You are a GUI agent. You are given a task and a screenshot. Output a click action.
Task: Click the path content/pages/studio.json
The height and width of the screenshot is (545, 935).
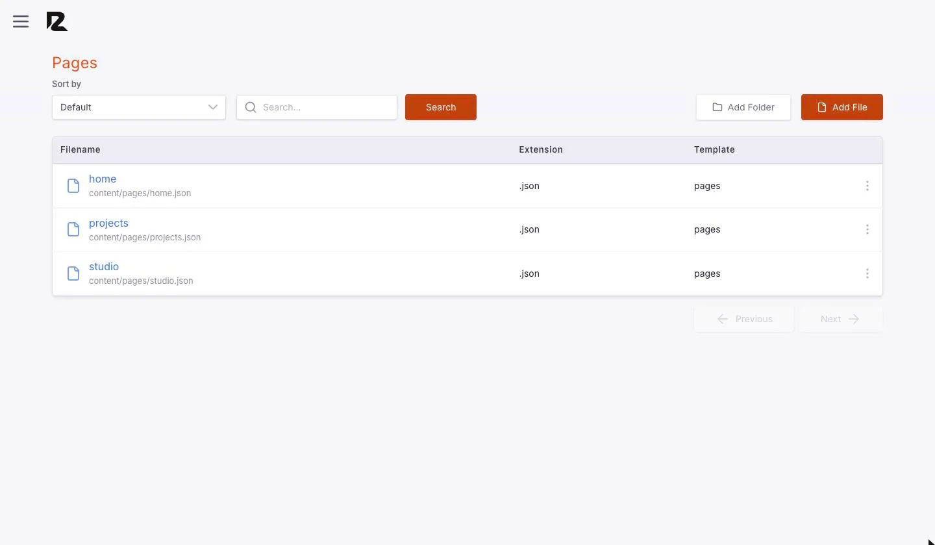pos(141,281)
